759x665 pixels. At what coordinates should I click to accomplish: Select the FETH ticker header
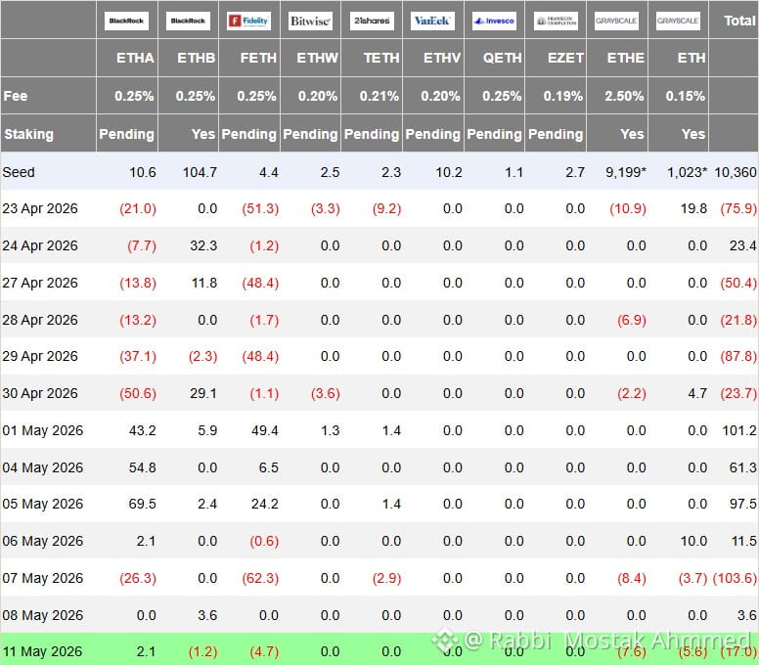[258, 58]
